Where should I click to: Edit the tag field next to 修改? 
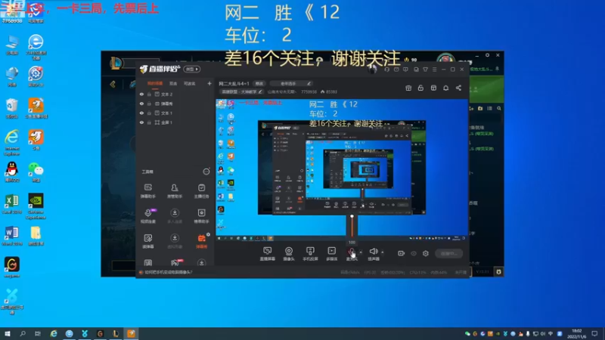point(291,83)
